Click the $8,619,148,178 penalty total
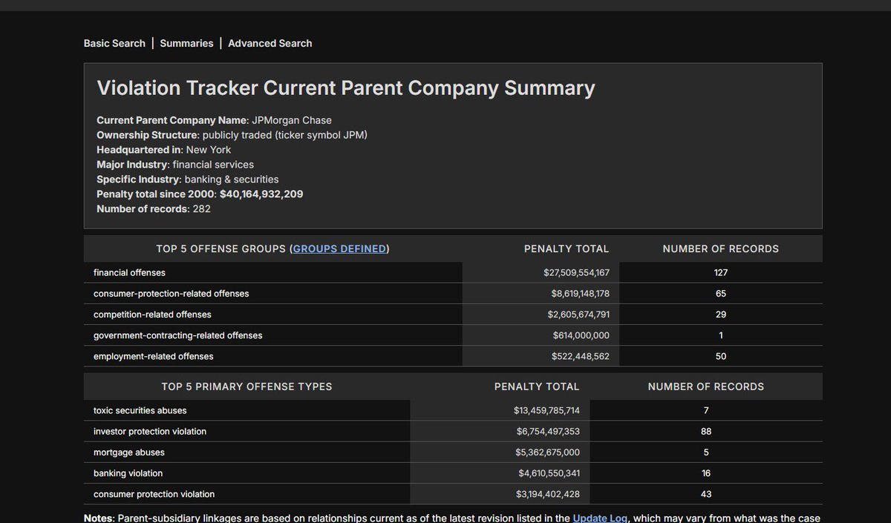Screen dimensions: 891x523 tap(580, 293)
